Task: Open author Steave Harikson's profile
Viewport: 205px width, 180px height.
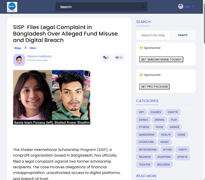Action: coord(39,56)
